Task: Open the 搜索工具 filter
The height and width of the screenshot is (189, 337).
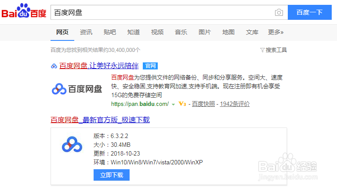Action: coord(273,50)
